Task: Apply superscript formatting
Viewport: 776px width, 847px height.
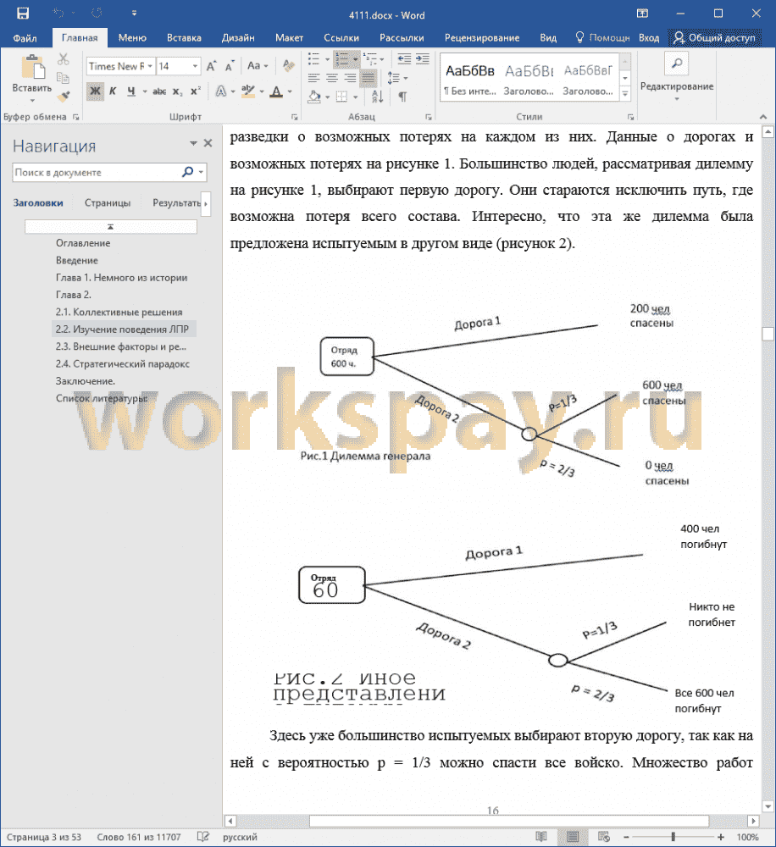Action: 195,91
